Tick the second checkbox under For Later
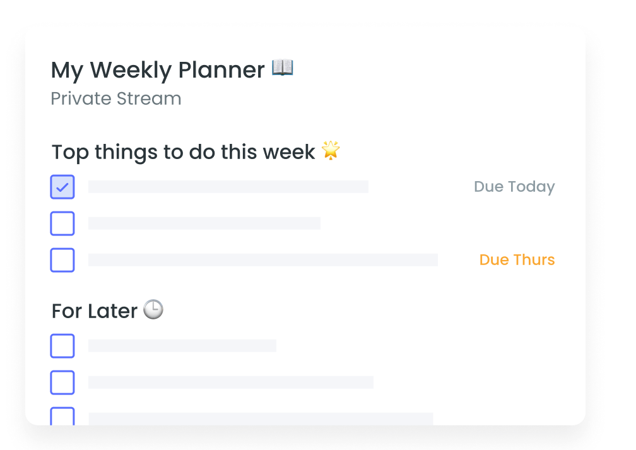The width and height of the screenshot is (636, 450). click(62, 382)
